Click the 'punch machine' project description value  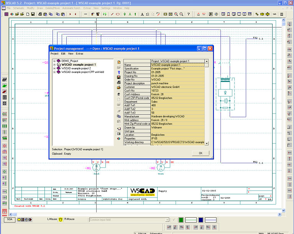[177, 83]
